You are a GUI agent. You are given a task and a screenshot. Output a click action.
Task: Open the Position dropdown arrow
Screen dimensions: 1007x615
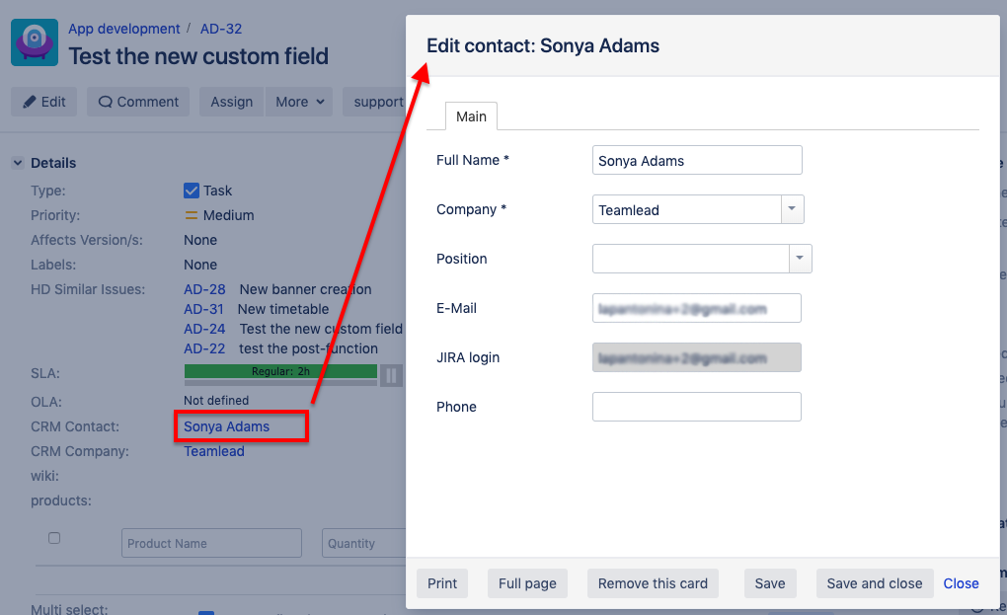[x=800, y=259]
